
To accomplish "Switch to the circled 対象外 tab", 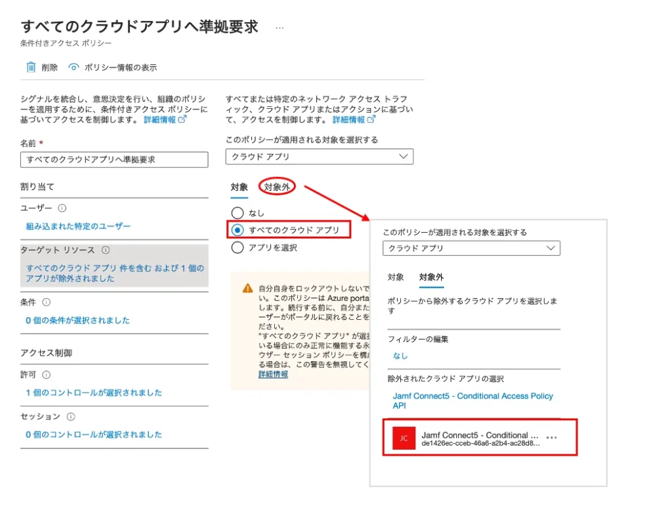I will tap(277, 187).
